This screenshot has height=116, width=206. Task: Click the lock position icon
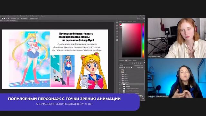pos(128,67)
